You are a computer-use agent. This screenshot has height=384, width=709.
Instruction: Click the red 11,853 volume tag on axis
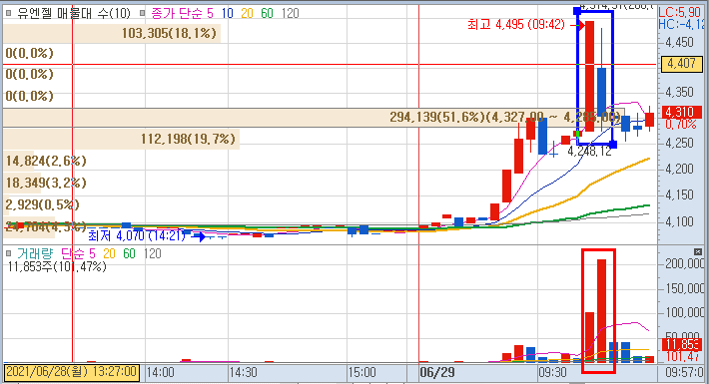coord(681,345)
